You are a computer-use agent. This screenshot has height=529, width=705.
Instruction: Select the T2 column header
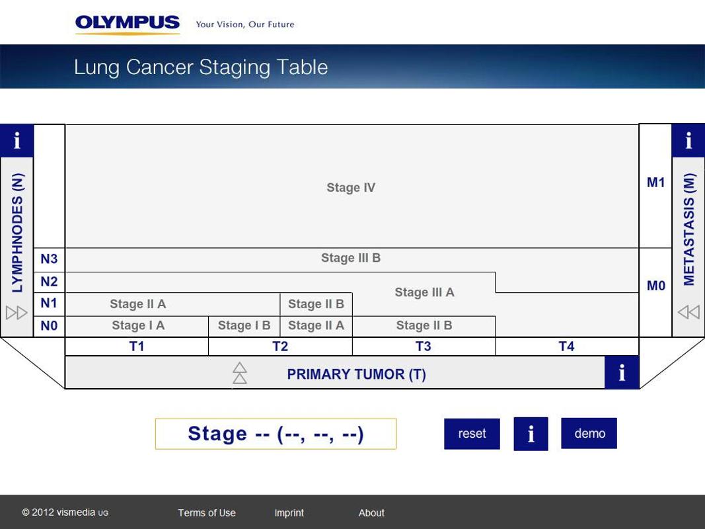coord(280,346)
